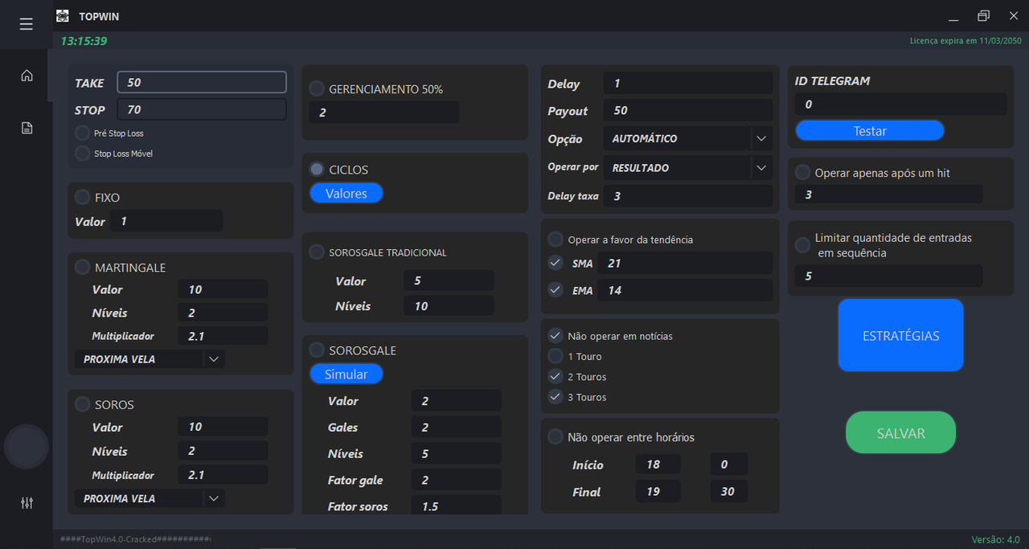The image size is (1029, 549).
Task: Toggle Limitar quantidade de entradas em sequência
Action: (x=802, y=245)
